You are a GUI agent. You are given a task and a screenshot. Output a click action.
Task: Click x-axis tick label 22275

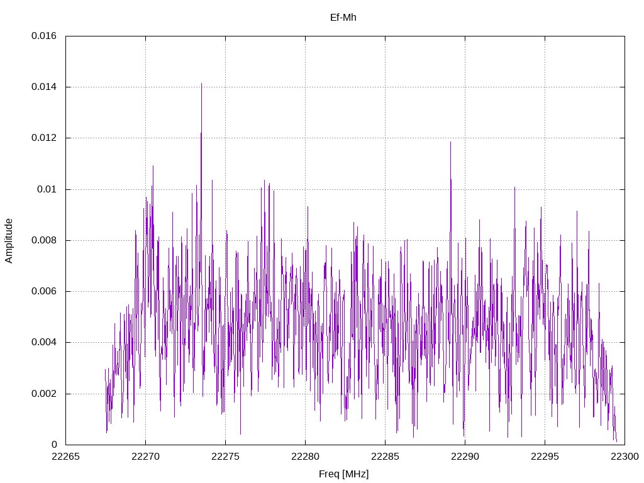[226, 457]
